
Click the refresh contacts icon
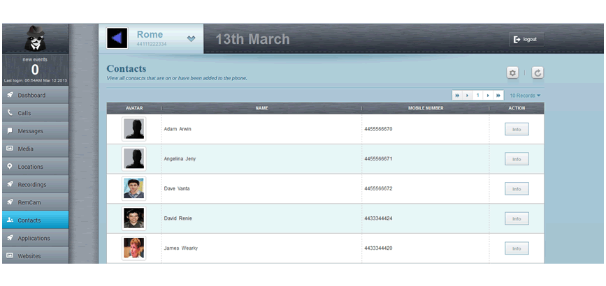[x=538, y=73]
